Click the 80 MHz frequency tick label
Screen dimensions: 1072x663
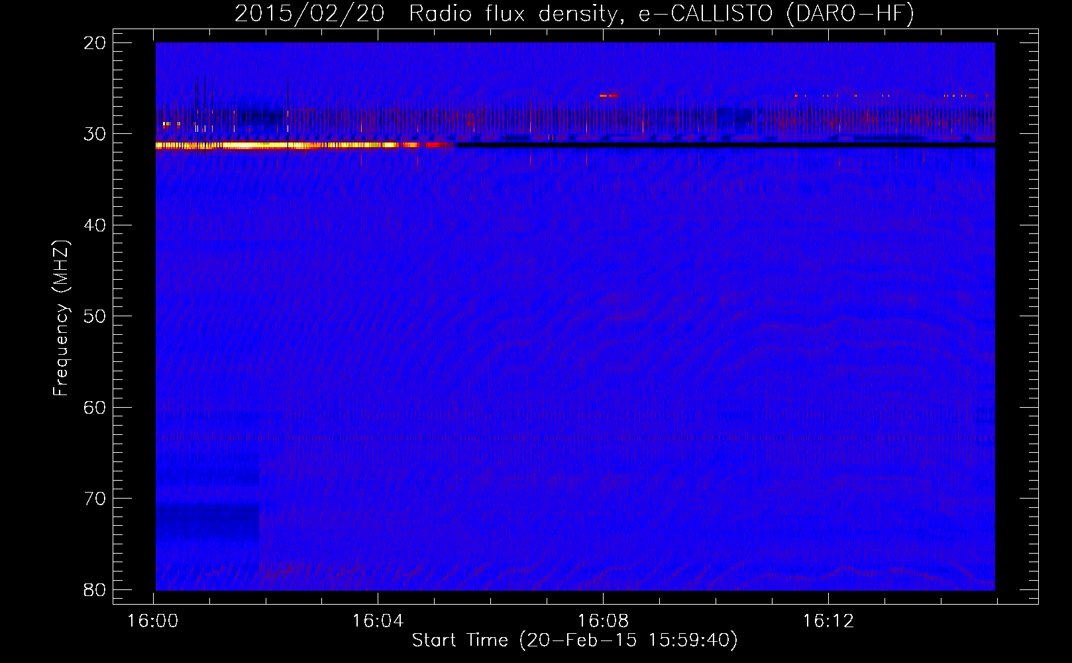pos(95,590)
